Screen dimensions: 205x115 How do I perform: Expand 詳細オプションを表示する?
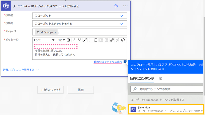[21, 70]
